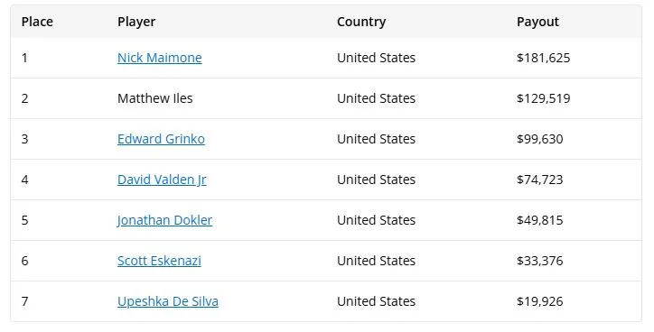Click the Place column header
The height and width of the screenshot is (332, 654).
pos(37,22)
